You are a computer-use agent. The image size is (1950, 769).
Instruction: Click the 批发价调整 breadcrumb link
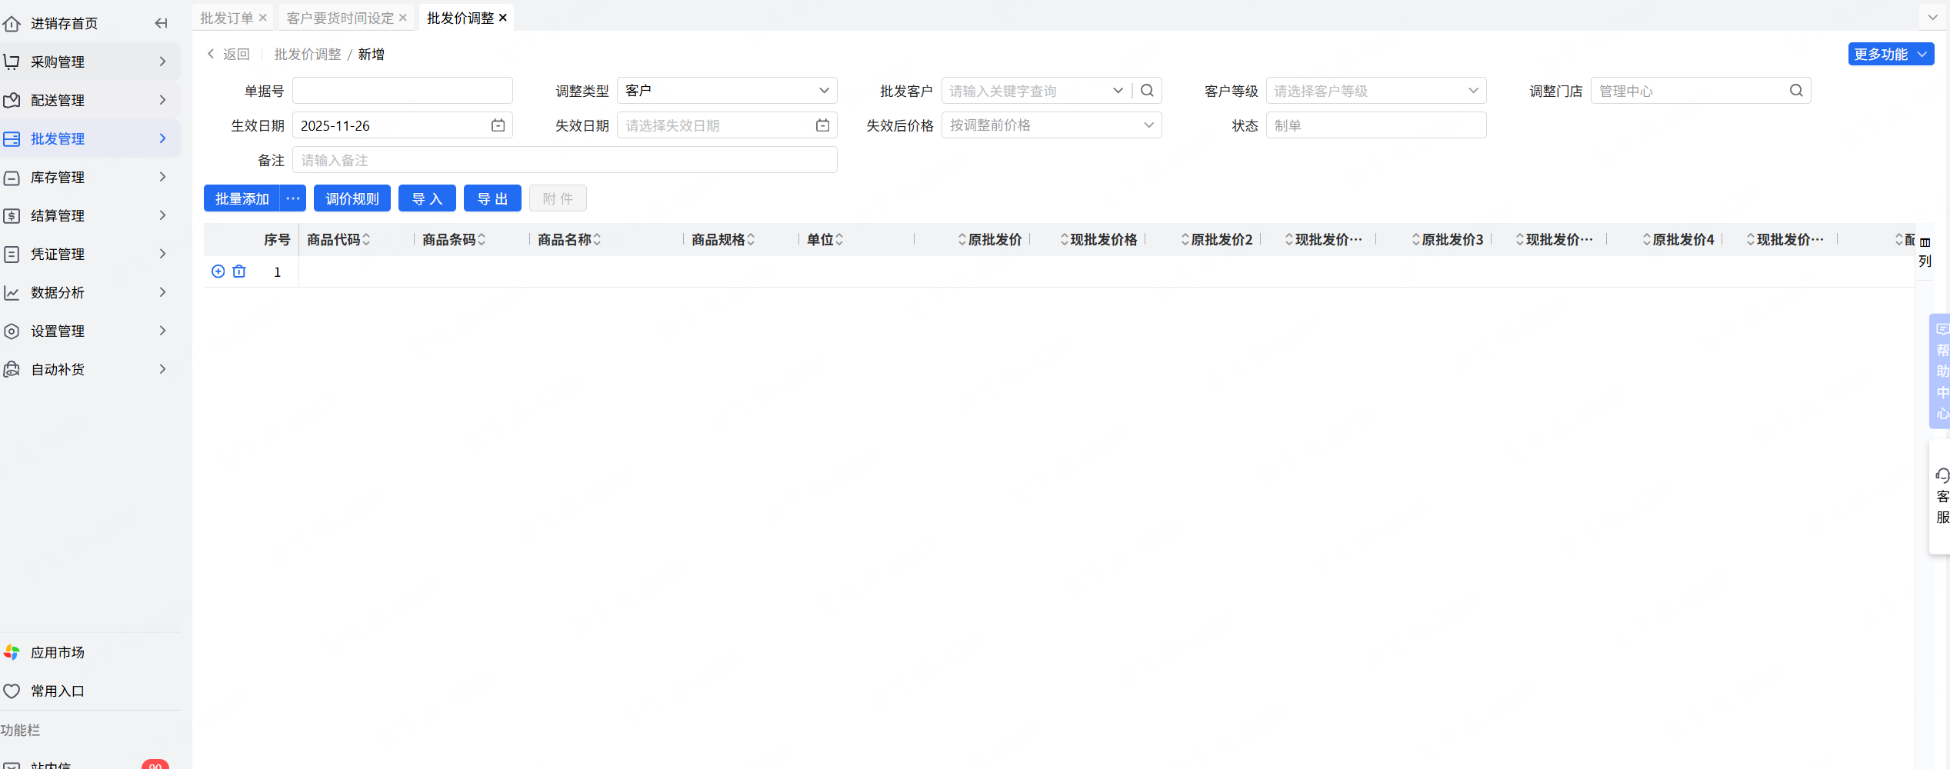308,55
